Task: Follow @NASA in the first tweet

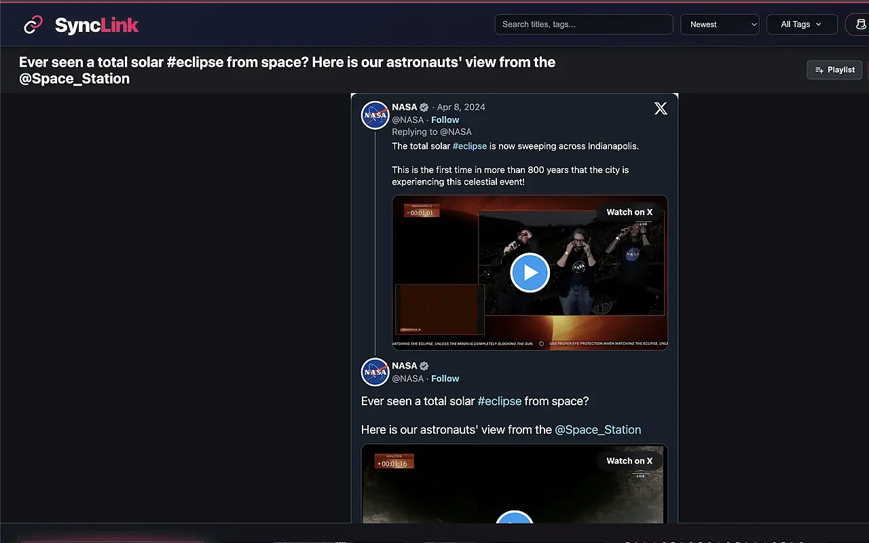Action: [x=445, y=119]
